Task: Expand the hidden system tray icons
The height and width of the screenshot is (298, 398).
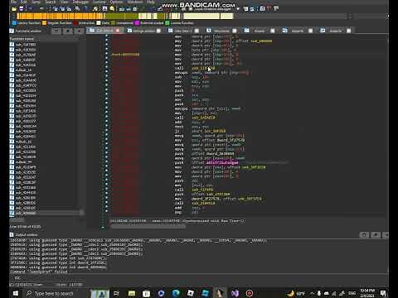Action: 312,293
